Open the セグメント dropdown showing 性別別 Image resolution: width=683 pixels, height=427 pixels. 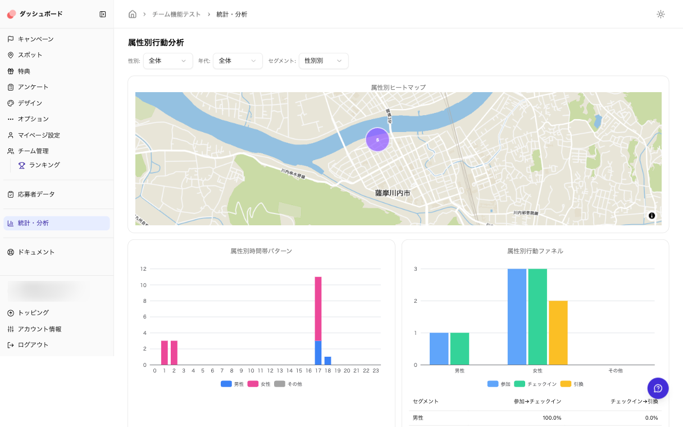tap(324, 61)
